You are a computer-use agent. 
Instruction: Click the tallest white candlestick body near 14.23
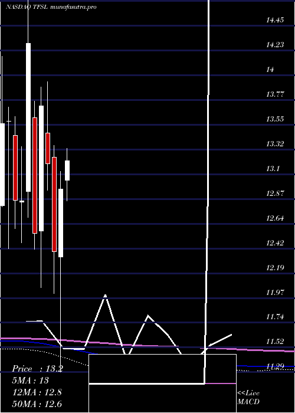(x=28, y=117)
